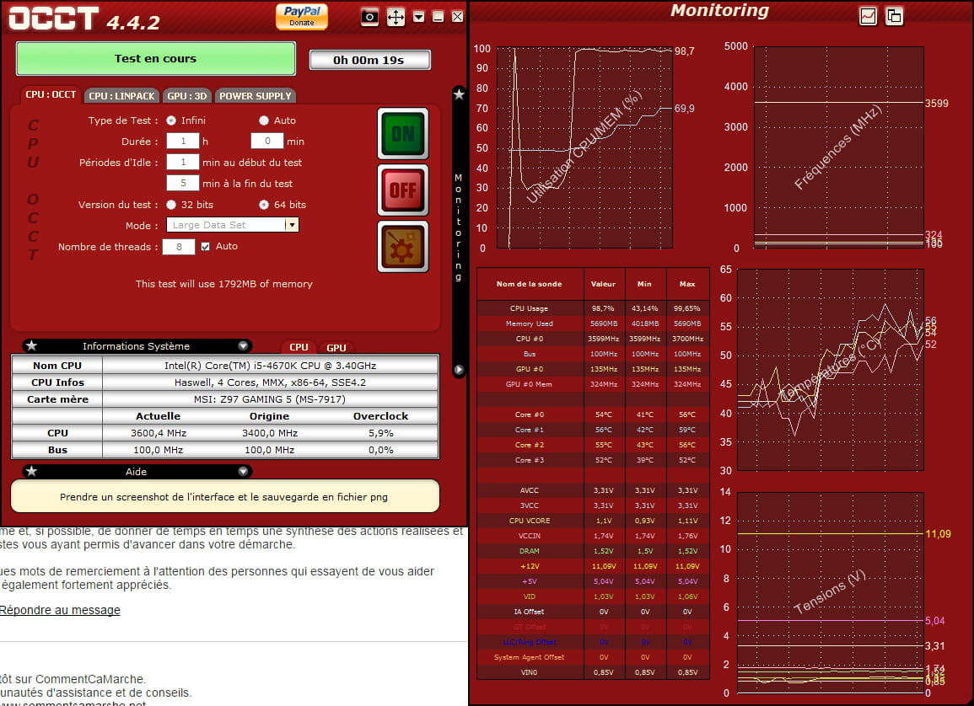Click the graph view icon in Monitoring

click(x=868, y=16)
